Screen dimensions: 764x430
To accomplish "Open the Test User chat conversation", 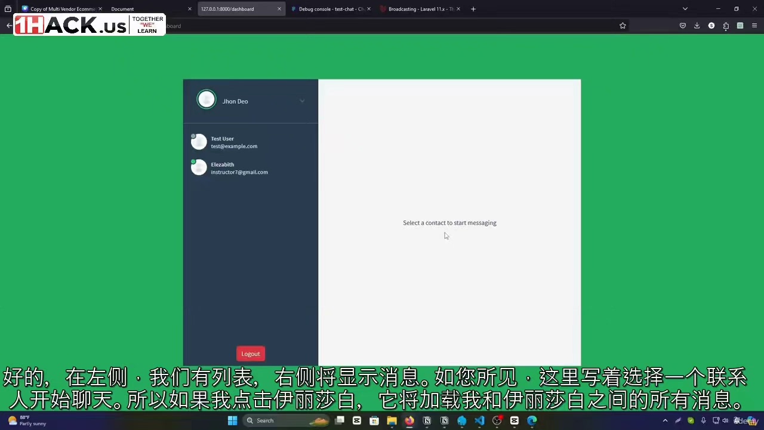I will (x=251, y=142).
